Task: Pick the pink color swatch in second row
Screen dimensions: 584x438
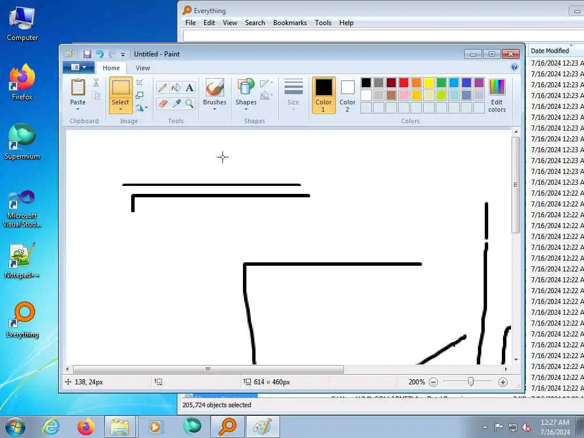Action: coord(404,95)
